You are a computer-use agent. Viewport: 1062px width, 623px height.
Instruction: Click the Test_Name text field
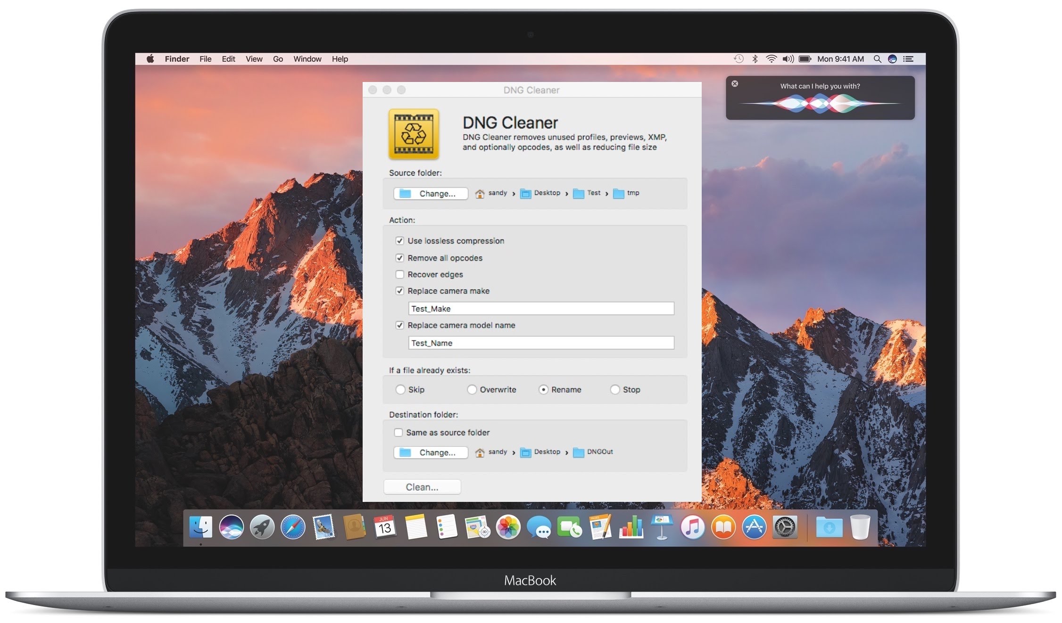point(541,343)
